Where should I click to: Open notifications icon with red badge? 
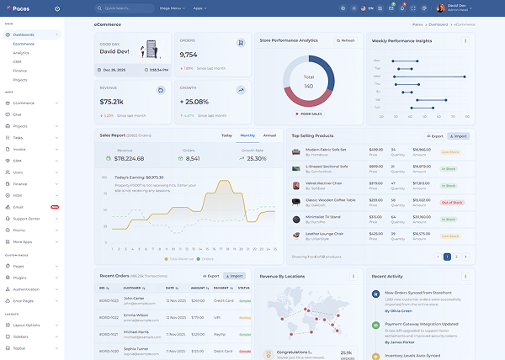[401, 8]
